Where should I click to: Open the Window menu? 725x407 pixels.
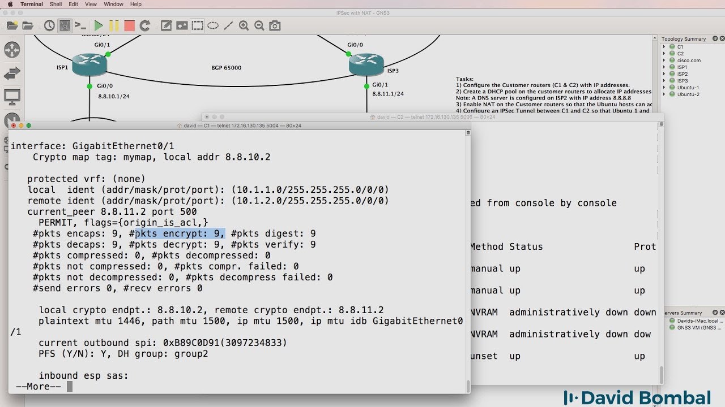(x=113, y=4)
